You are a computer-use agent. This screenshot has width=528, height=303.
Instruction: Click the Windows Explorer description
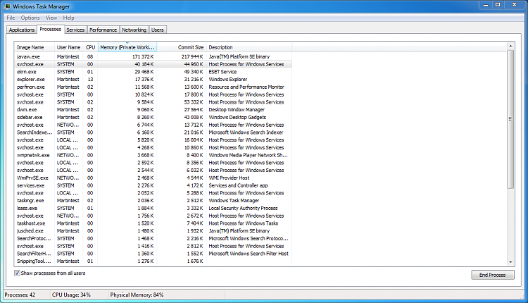click(x=228, y=79)
